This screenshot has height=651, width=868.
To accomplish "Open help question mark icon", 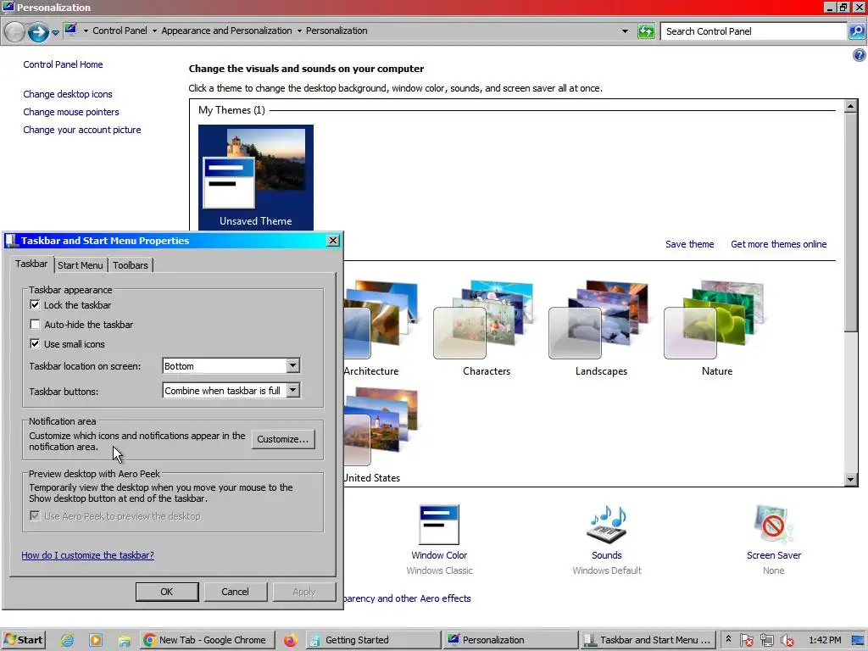I will [860, 55].
